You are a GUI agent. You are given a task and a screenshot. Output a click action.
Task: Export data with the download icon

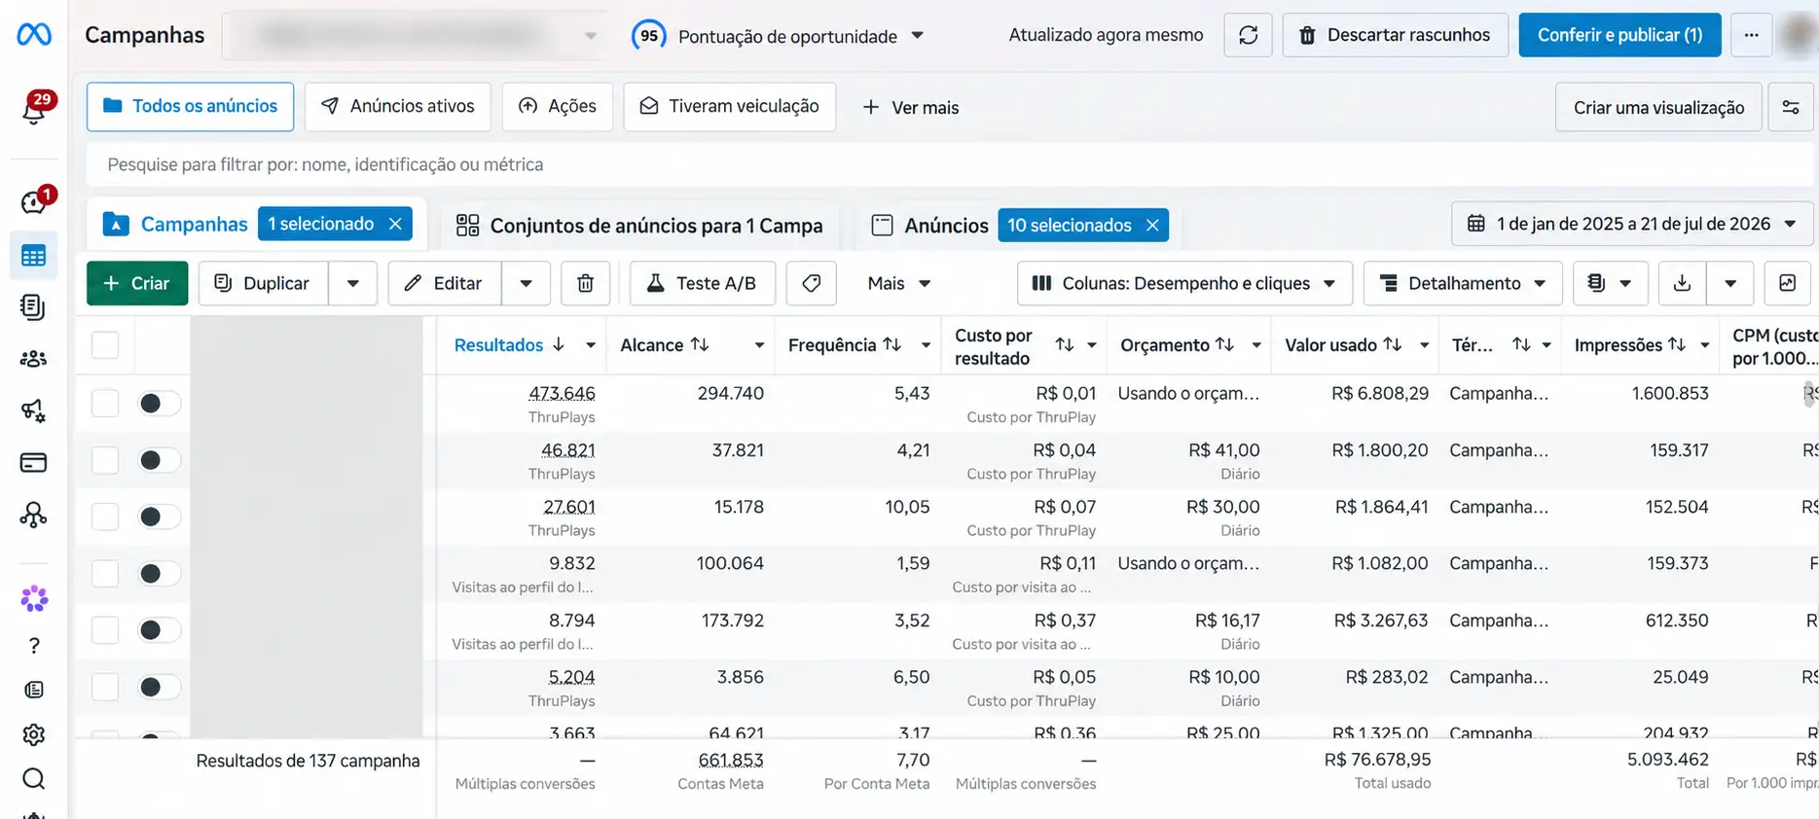[1682, 283]
